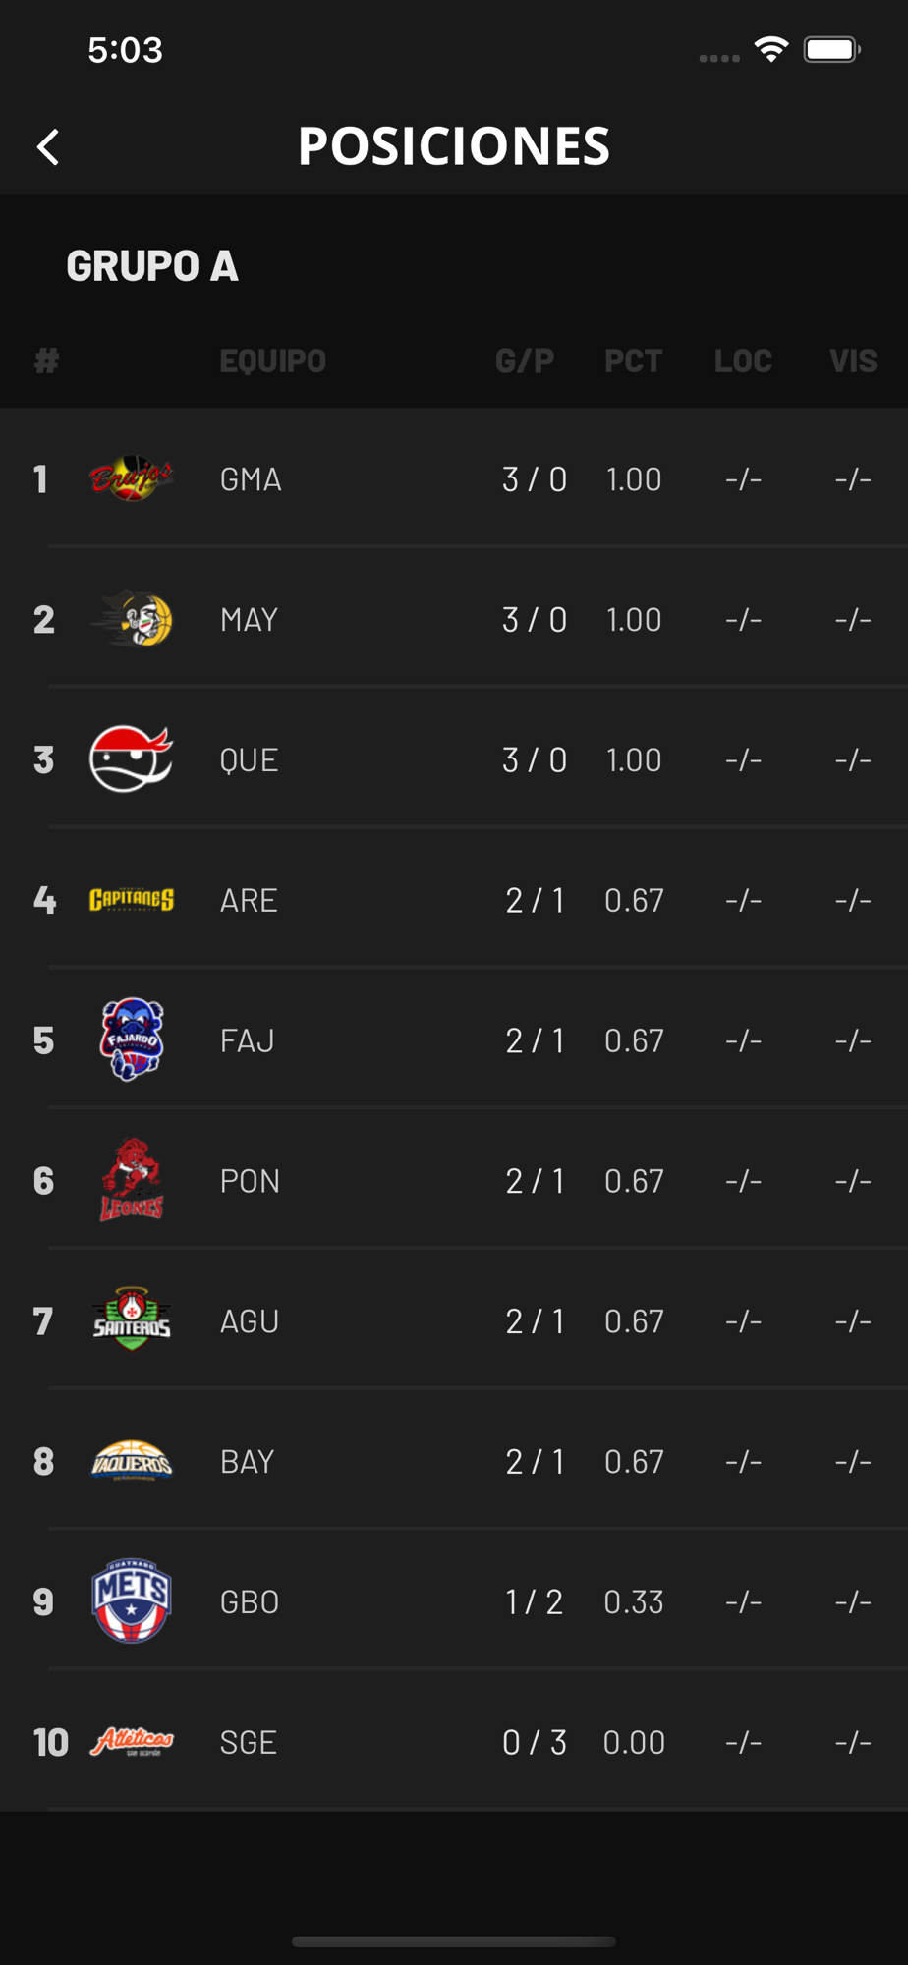Screen dimensions: 908x1965
Task: Tap the Atléticos logo for SGE
Action: point(131,1742)
